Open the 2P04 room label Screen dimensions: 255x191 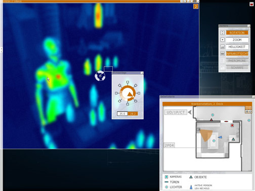[169, 146]
